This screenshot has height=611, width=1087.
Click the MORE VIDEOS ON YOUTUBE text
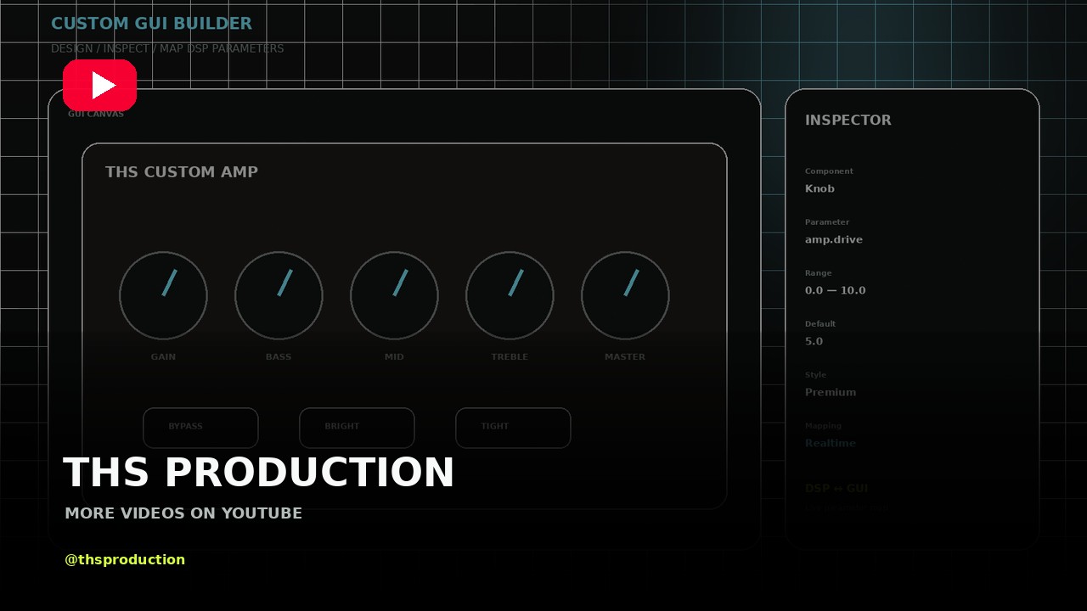183,513
